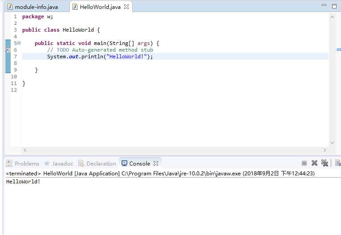Click the Problems tab icon
The width and height of the screenshot is (341, 235).
[x=9, y=163]
